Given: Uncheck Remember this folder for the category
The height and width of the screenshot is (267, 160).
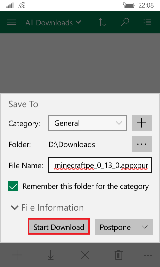Looking at the screenshot, I should click(13, 186).
